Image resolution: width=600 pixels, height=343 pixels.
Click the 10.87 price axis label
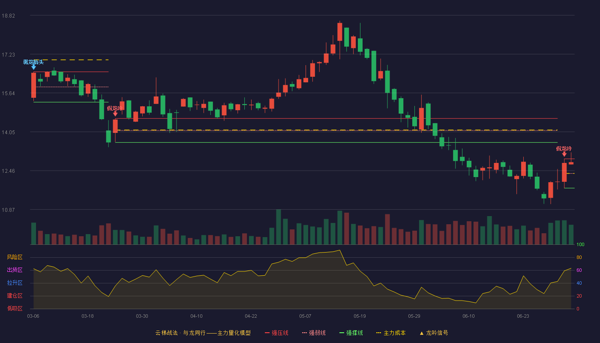(x=8, y=210)
